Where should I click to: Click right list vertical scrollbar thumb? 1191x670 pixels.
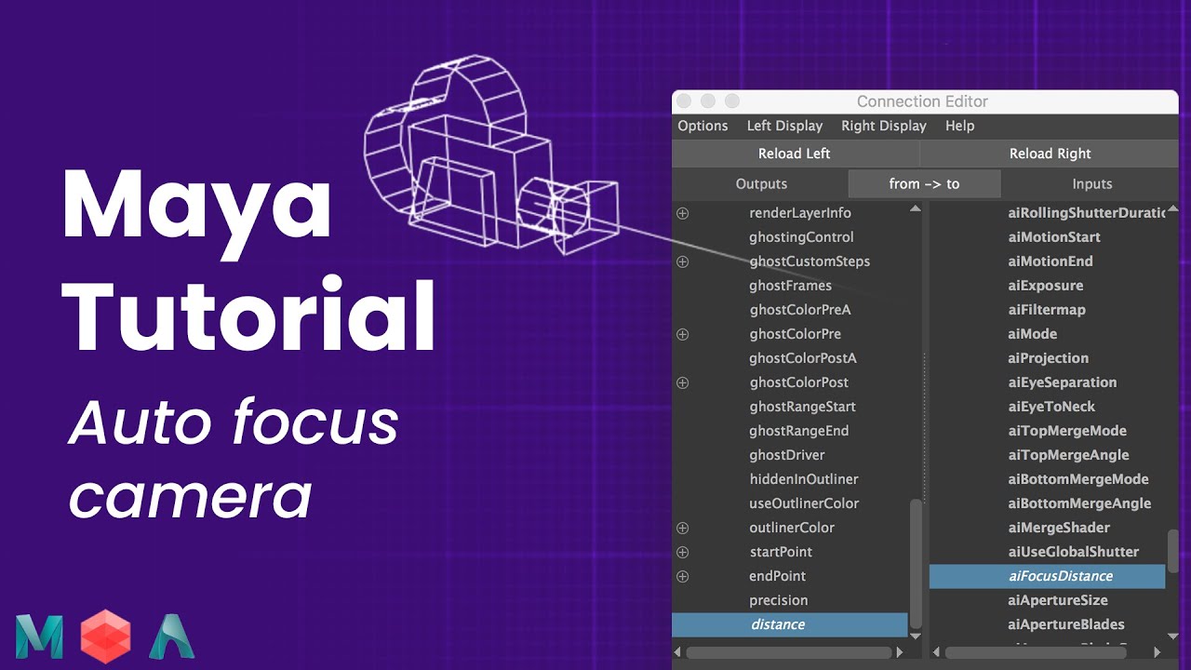coord(1173,551)
